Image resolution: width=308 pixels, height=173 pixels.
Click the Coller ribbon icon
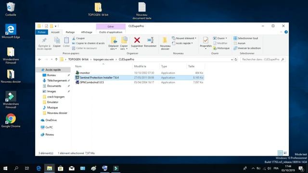[x=66, y=40]
